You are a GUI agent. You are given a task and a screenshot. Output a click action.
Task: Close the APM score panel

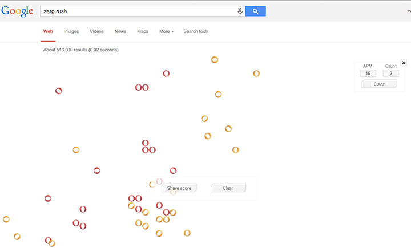[x=404, y=63]
